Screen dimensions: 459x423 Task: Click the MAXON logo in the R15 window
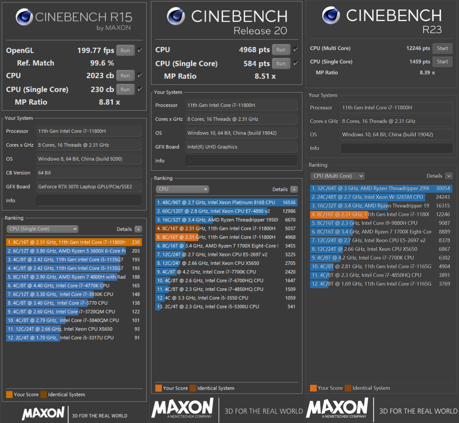pyautogui.click(x=43, y=413)
